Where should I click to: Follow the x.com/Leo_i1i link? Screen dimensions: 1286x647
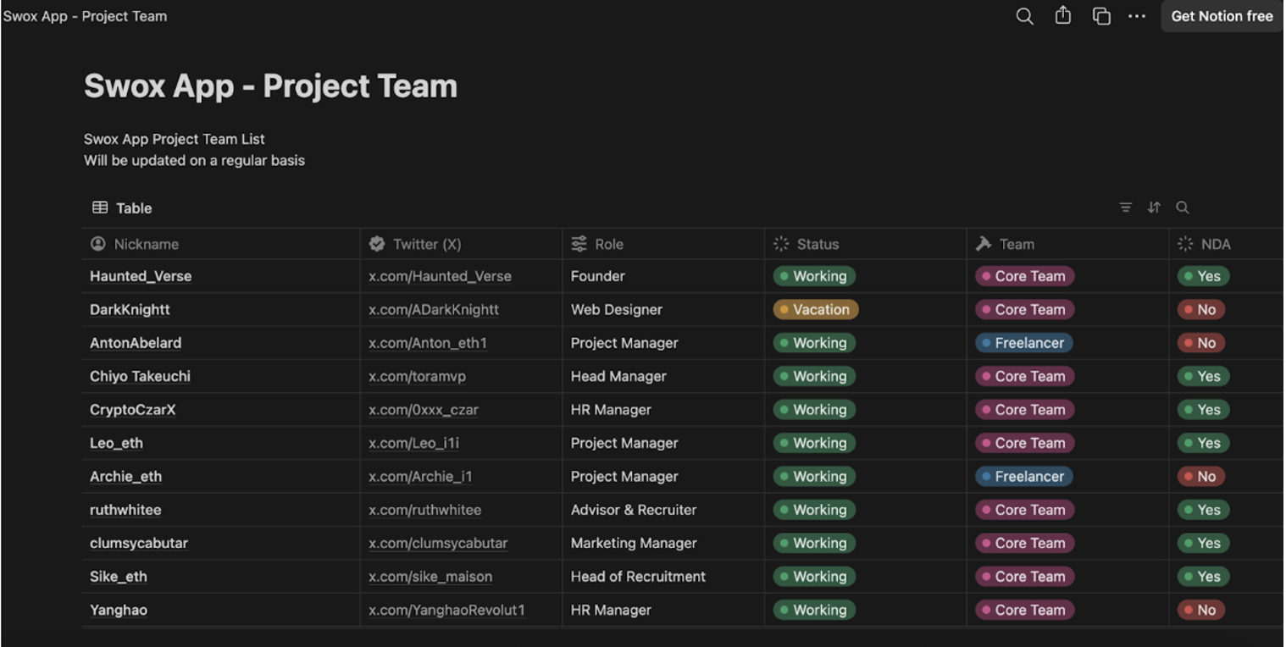coord(414,443)
